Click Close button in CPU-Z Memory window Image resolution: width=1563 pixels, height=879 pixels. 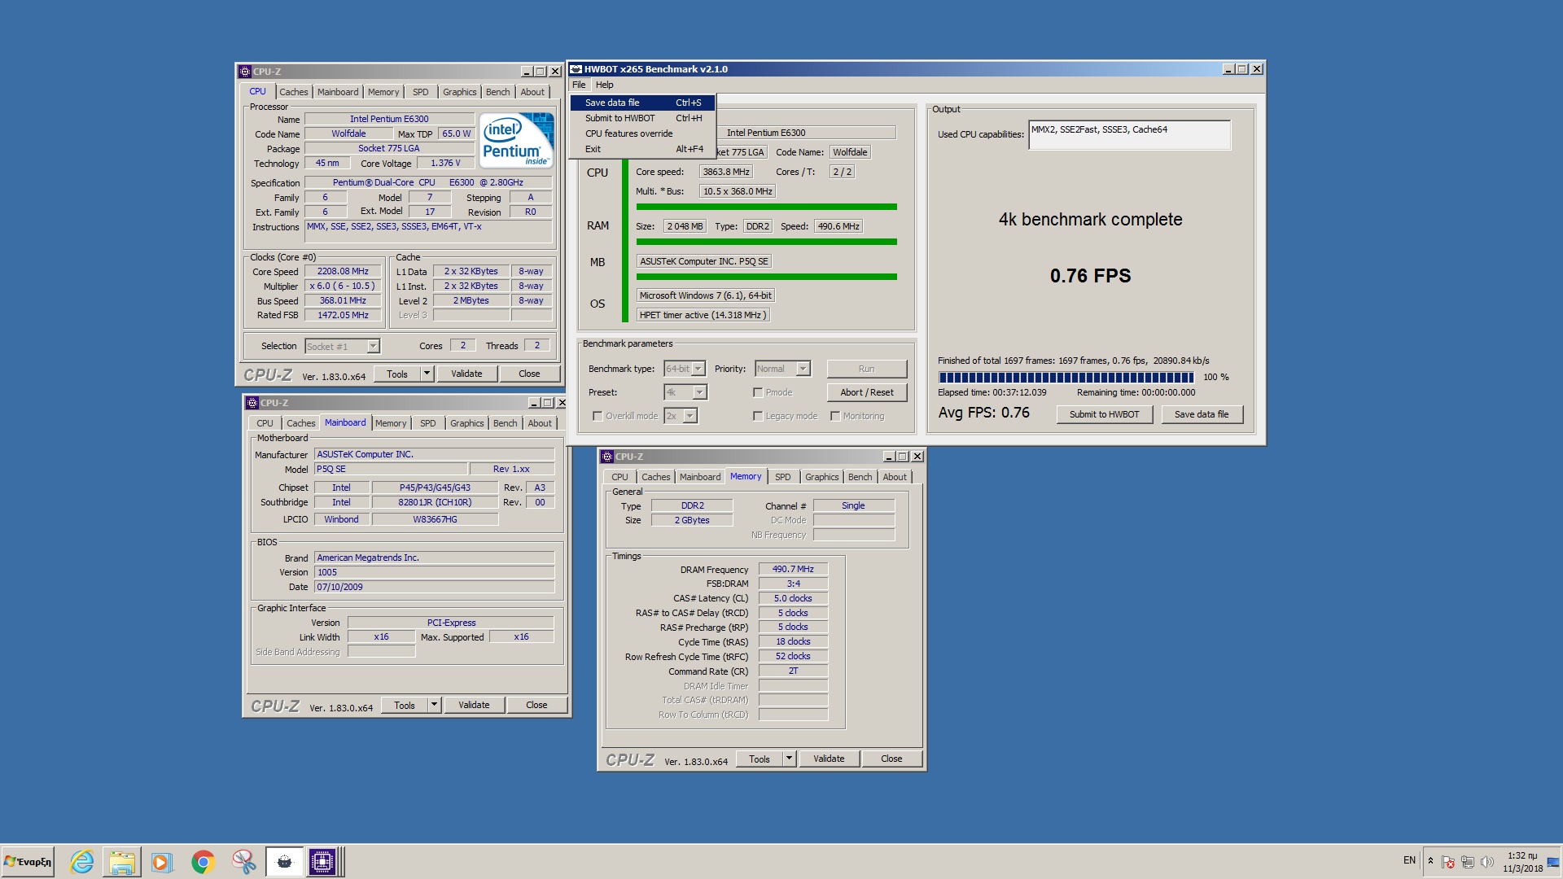pos(891,759)
